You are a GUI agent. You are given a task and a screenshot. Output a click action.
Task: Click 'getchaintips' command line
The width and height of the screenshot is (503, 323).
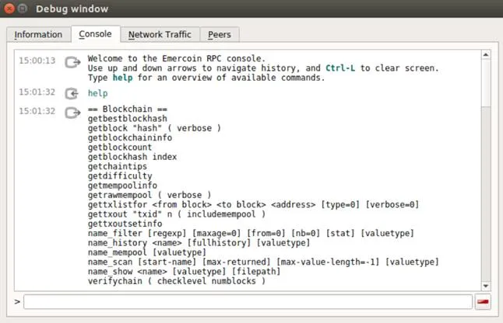[x=118, y=166]
